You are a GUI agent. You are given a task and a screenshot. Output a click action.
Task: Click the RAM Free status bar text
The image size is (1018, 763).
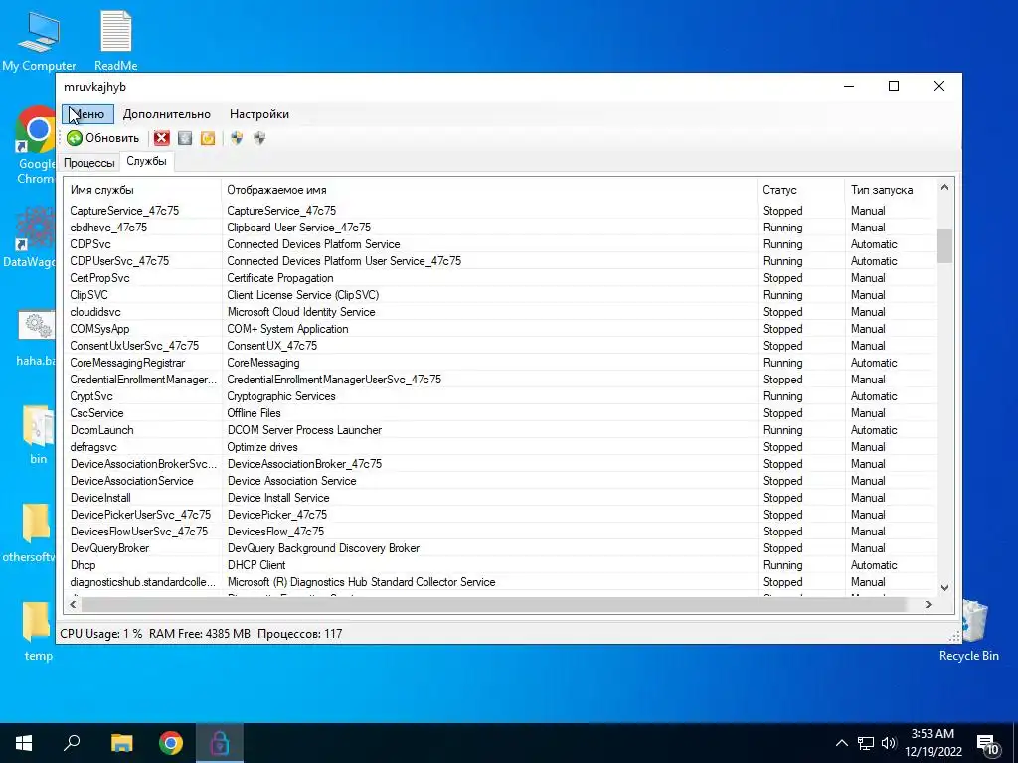coord(199,633)
